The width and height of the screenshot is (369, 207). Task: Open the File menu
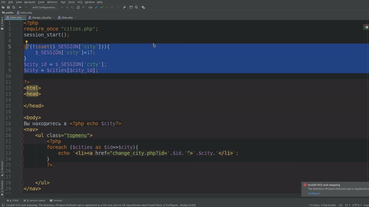tap(3, 2)
